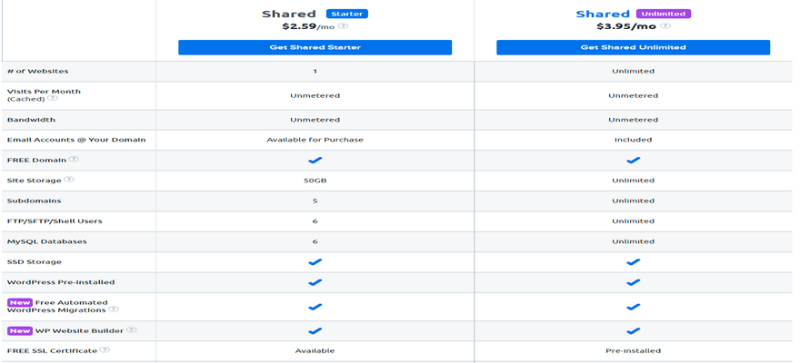This screenshot has height=363, width=800.
Task: Click Available for Purchase in Email Accounts row
Action: pos(315,140)
